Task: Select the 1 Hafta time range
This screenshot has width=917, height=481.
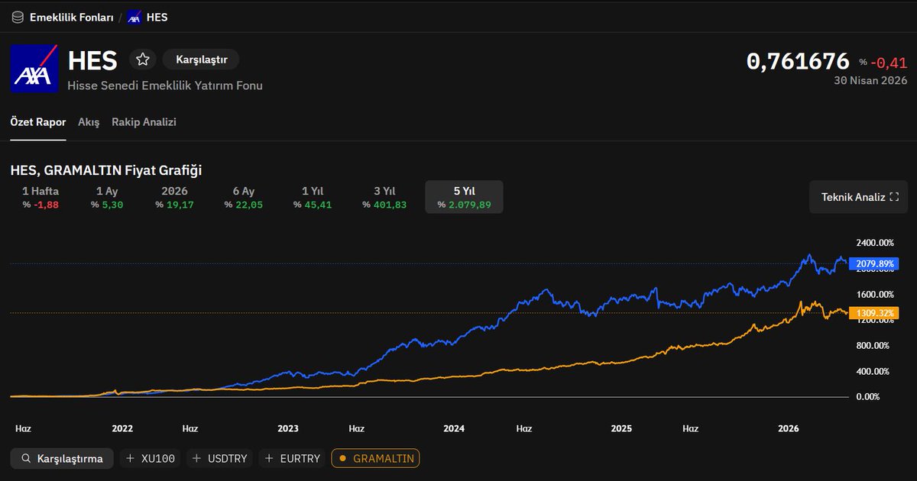Action: click(41, 197)
